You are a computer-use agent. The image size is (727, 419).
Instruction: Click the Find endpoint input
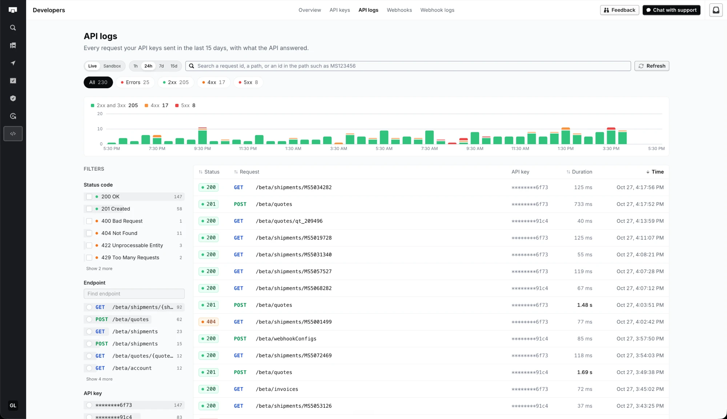134,294
